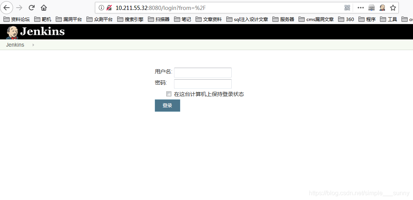
Task: Open the 服务器 bookmarks folder
Action: point(284,19)
